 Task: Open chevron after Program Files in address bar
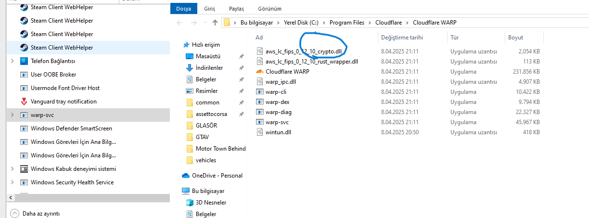(370, 23)
